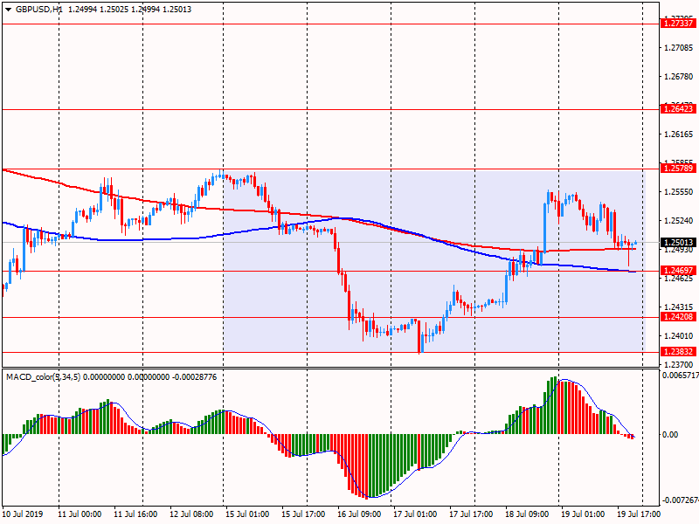The width and height of the screenshot is (699, 524).
Task: Click the 1.25550 price scale value
Action: pos(679,191)
